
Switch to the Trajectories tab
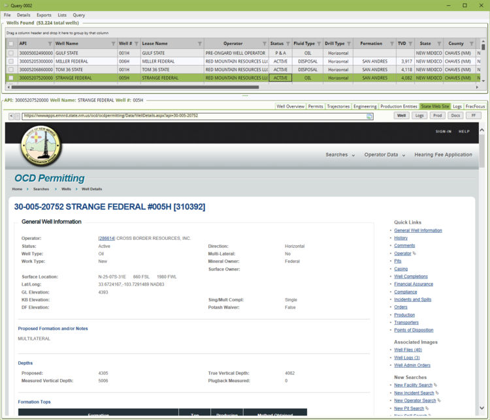pos(338,106)
